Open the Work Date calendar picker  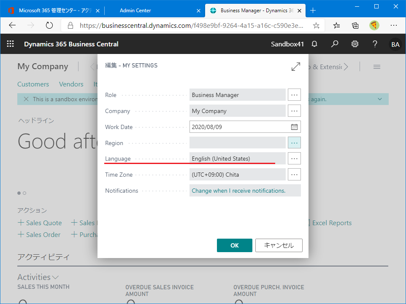294,127
